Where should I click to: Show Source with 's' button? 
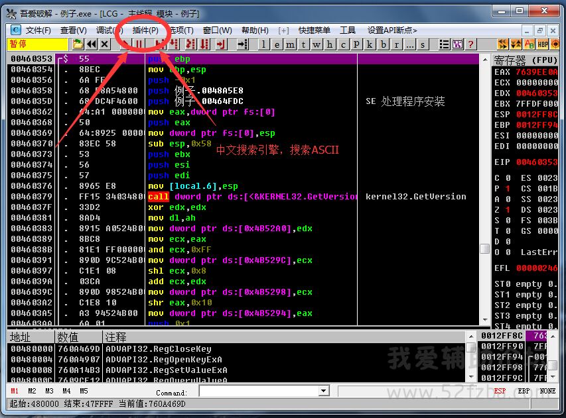coord(423,44)
